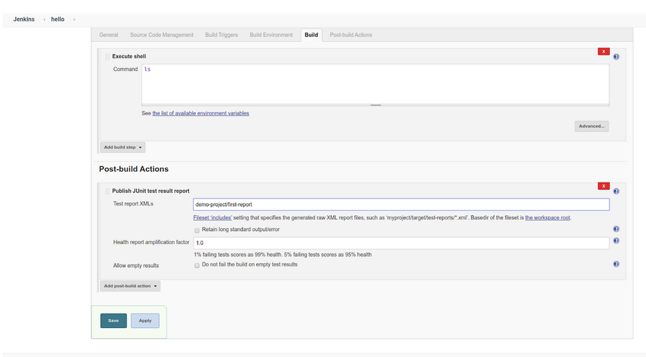Open help for Health report amplification factor
Screen dimensions: 646x357
(616, 241)
